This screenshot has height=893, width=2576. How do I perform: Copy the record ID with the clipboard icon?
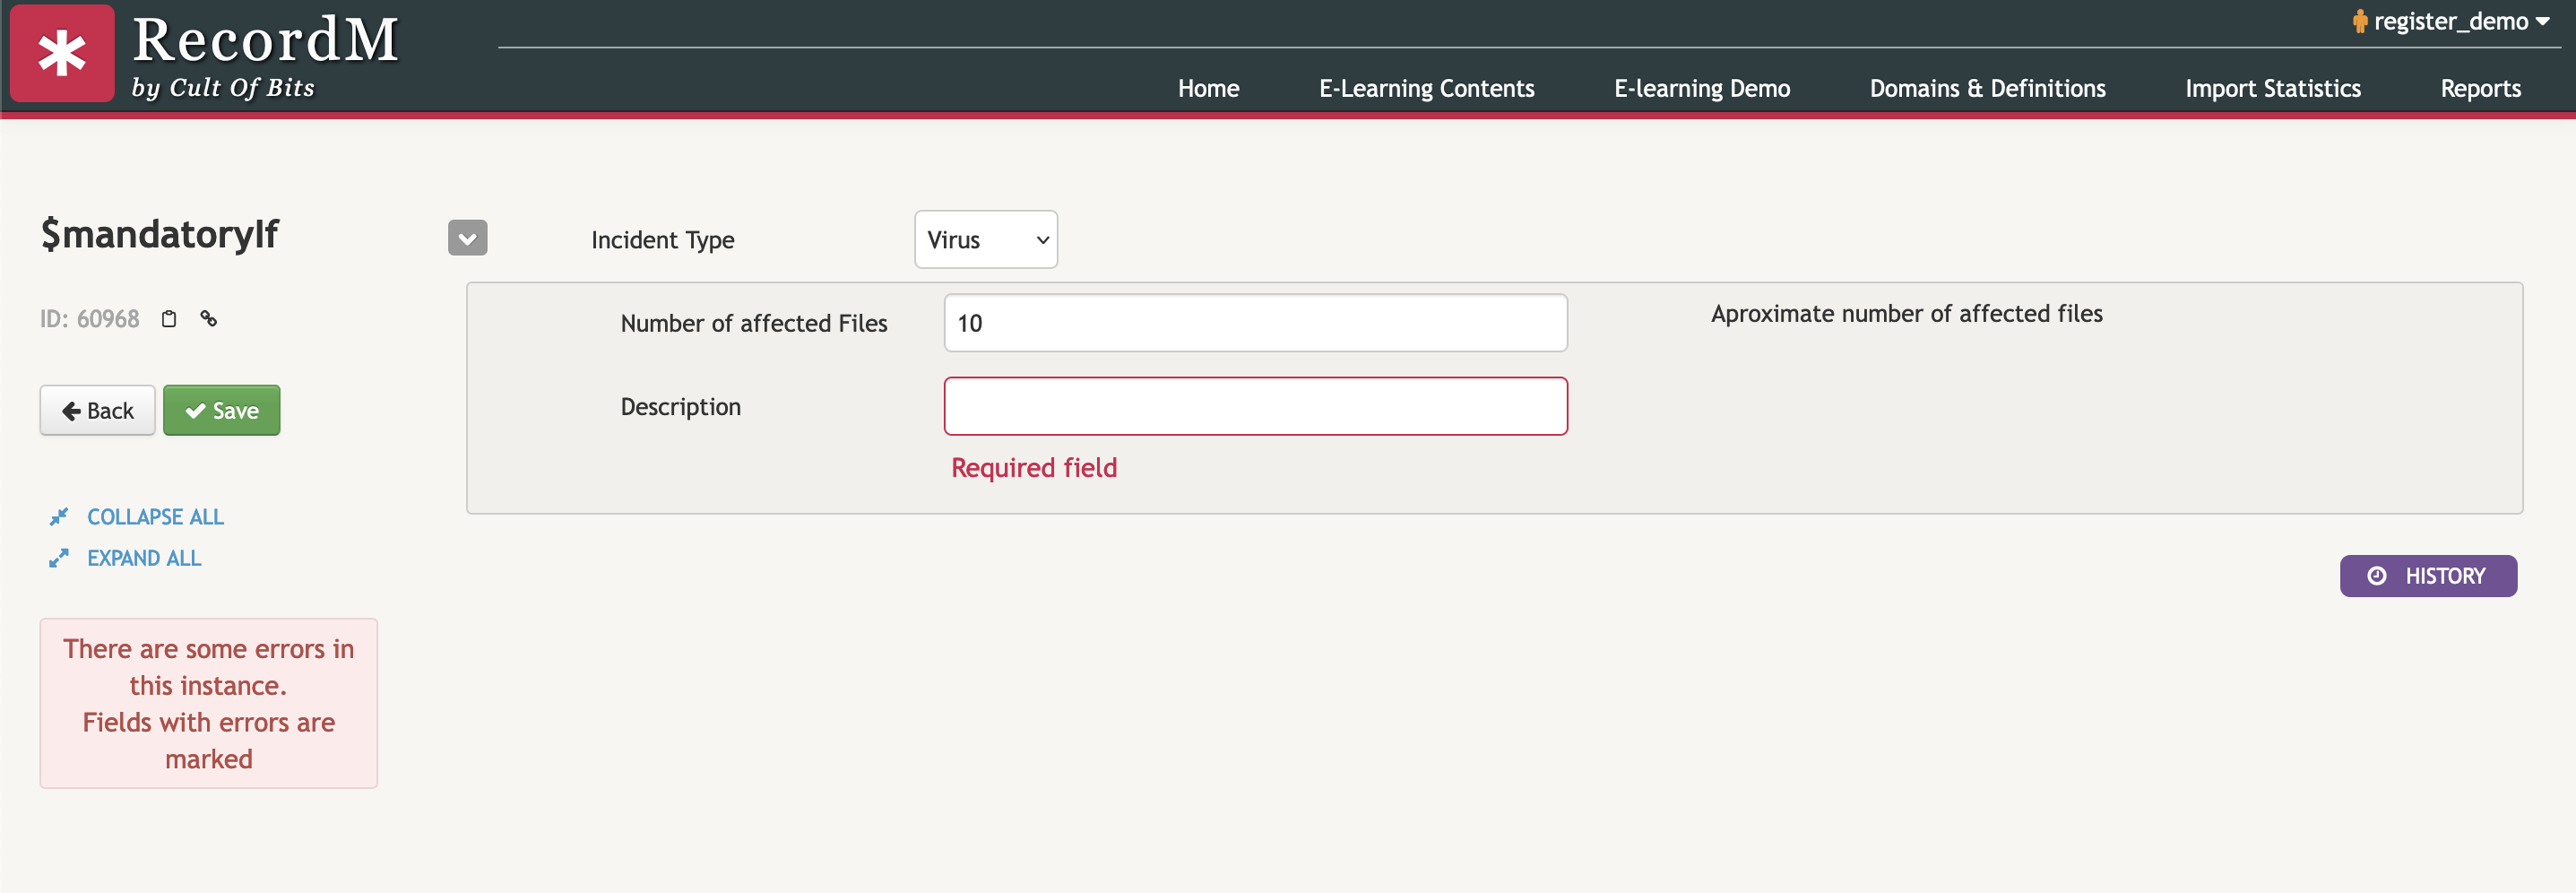169,319
